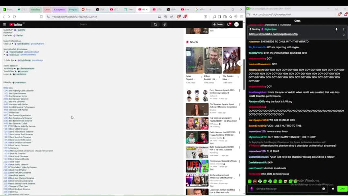
Task: Click the Bigbunjeee username in pinned message
Action: [270, 29]
